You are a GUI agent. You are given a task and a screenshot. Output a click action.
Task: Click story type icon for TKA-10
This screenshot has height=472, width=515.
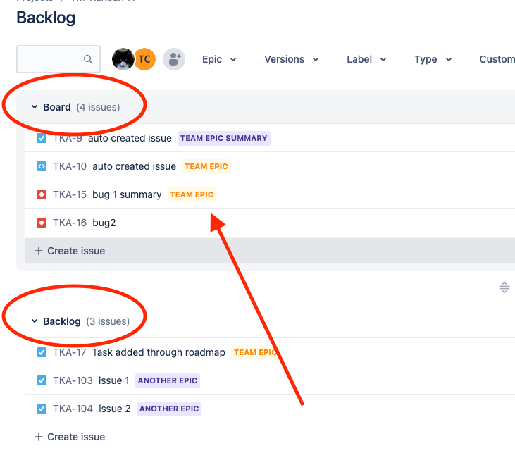[x=42, y=166]
